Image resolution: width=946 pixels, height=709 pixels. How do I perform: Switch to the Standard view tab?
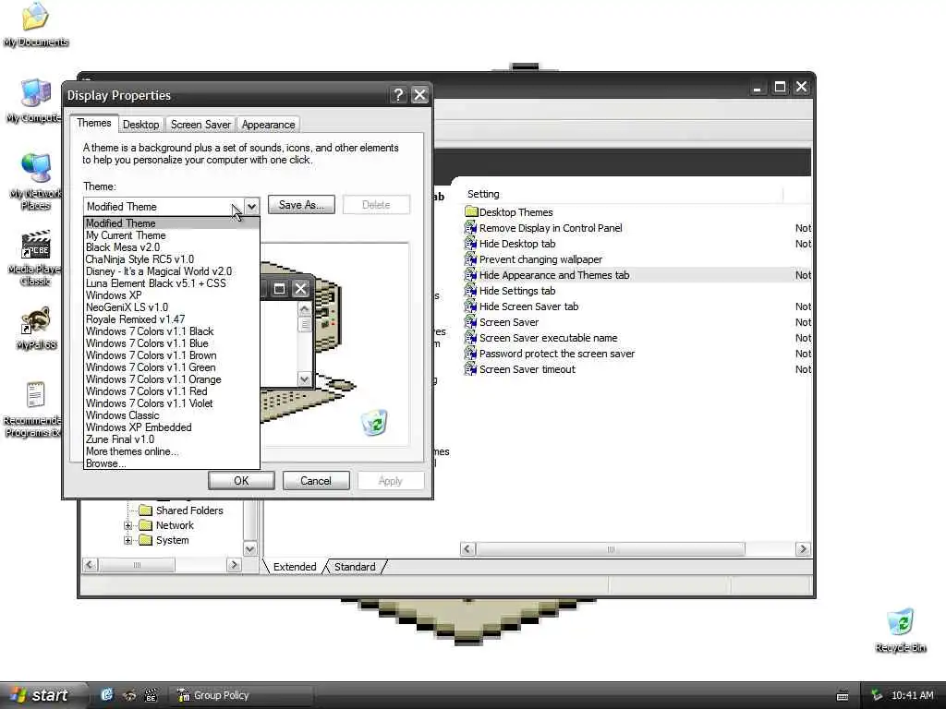(x=355, y=567)
